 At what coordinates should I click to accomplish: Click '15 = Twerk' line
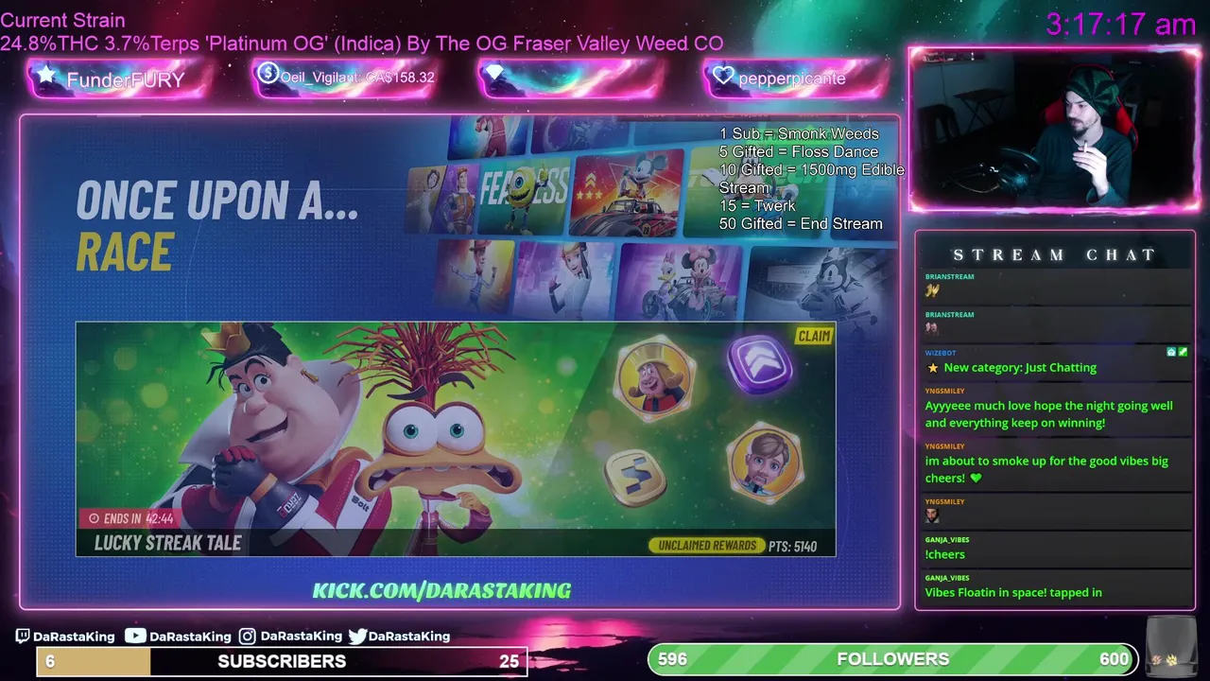pyautogui.click(x=757, y=205)
